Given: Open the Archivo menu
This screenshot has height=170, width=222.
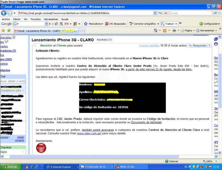Looking at the screenshot, I should pyautogui.click(x=6, y=19).
